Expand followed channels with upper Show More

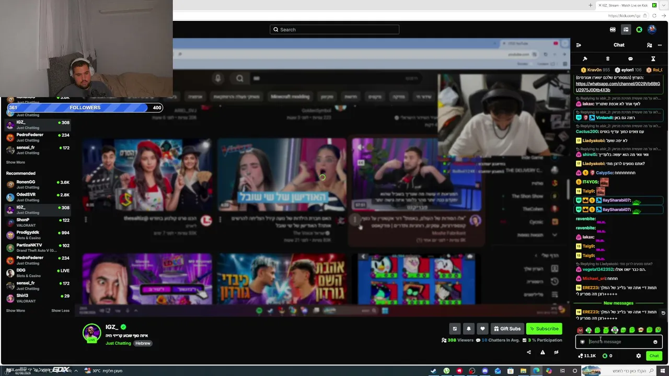(15, 162)
